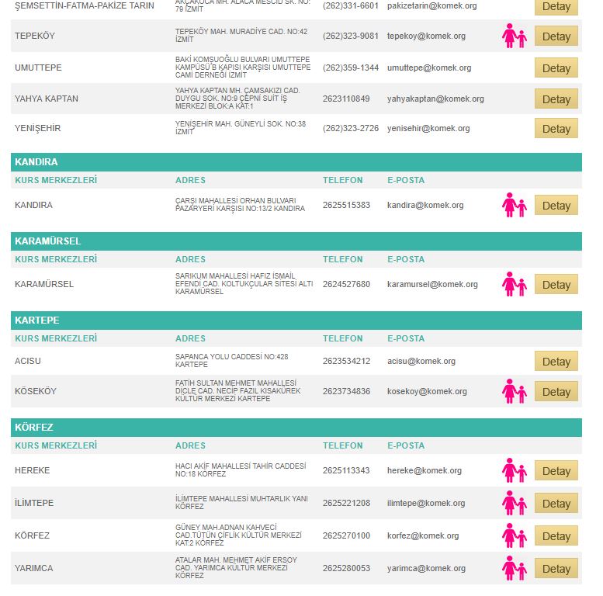603x596 pixels.
Task: Click the parent-child icon for Köseköy
Action: pyautogui.click(x=514, y=392)
